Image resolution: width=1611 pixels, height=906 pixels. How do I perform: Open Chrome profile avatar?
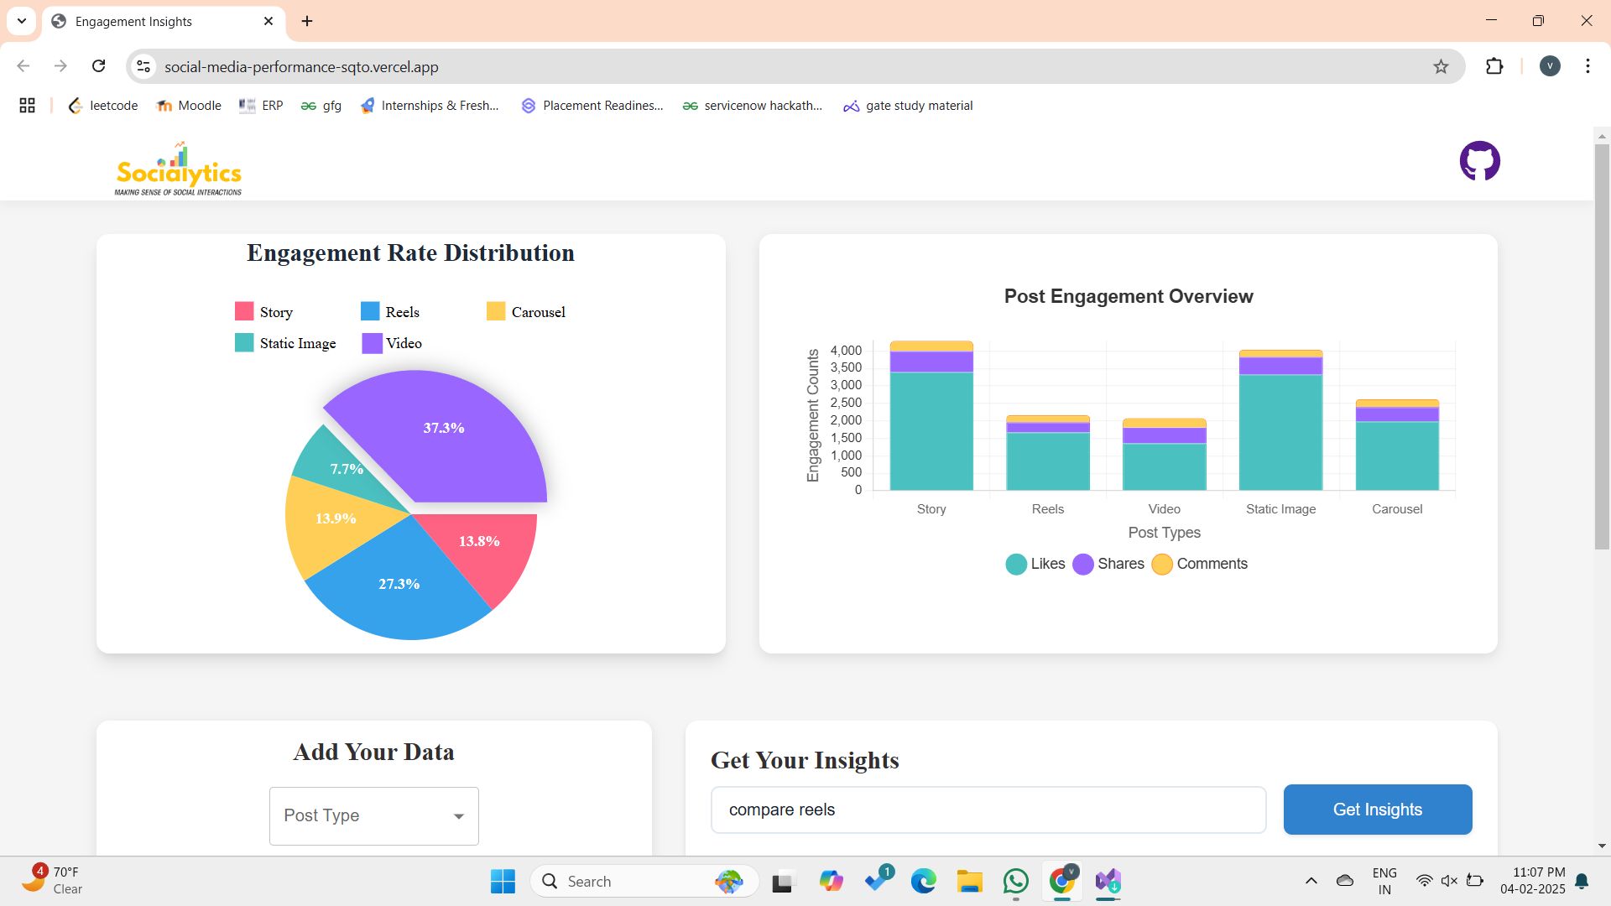(x=1550, y=66)
